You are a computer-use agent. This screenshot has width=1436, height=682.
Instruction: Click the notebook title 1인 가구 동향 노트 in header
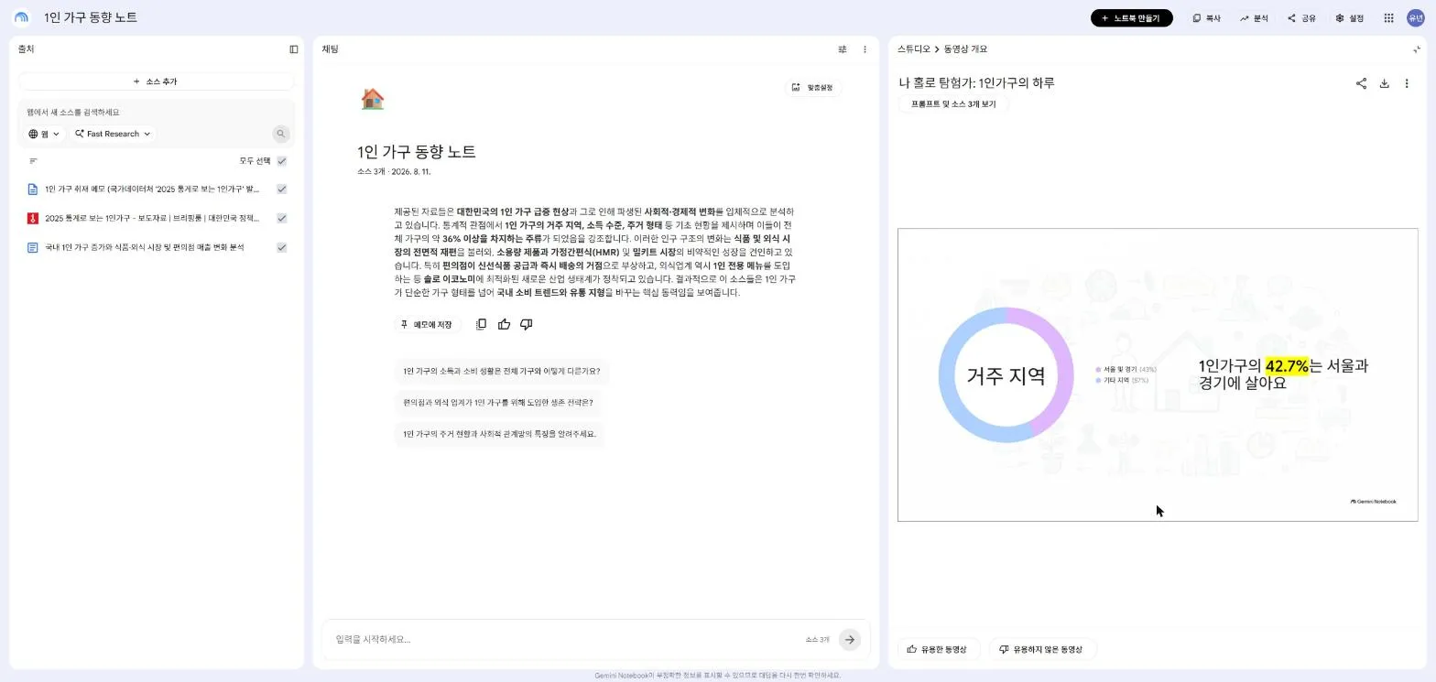click(91, 17)
